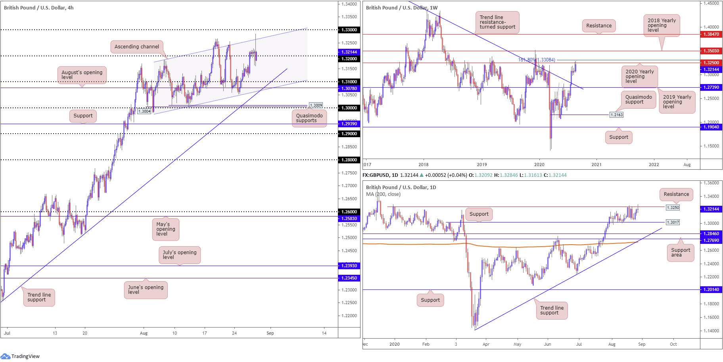Click the 1.25830 price axis label

349,218
